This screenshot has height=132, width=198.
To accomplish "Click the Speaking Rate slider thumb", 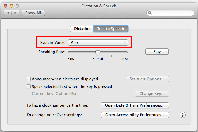I will pos(98,53).
